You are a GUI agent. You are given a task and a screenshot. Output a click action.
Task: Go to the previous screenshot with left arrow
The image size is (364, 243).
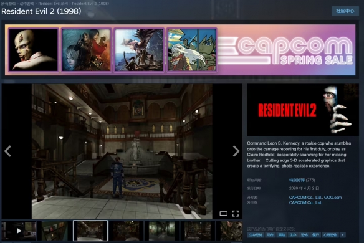pyautogui.click(x=7, y=151)
